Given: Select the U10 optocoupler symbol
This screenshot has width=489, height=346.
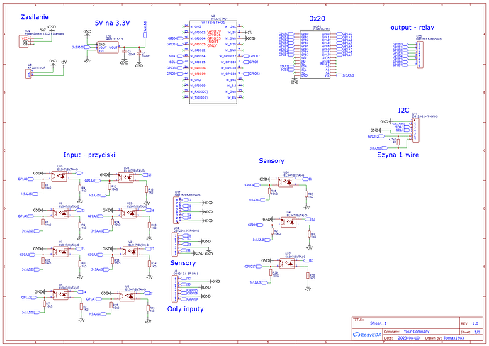Looking at the screenshot, I should pos(60,177).
